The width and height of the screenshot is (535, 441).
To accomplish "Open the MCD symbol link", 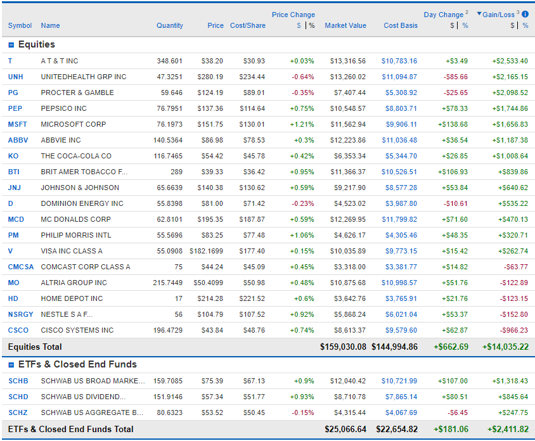I will [16, 220].
